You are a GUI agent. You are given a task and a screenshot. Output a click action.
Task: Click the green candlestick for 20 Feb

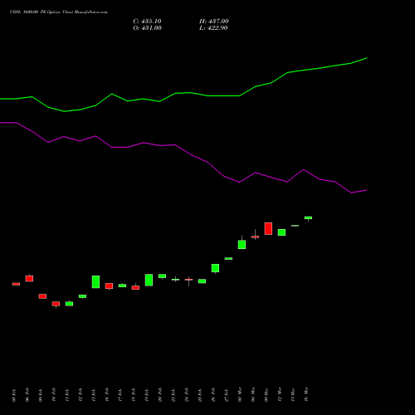162,276
